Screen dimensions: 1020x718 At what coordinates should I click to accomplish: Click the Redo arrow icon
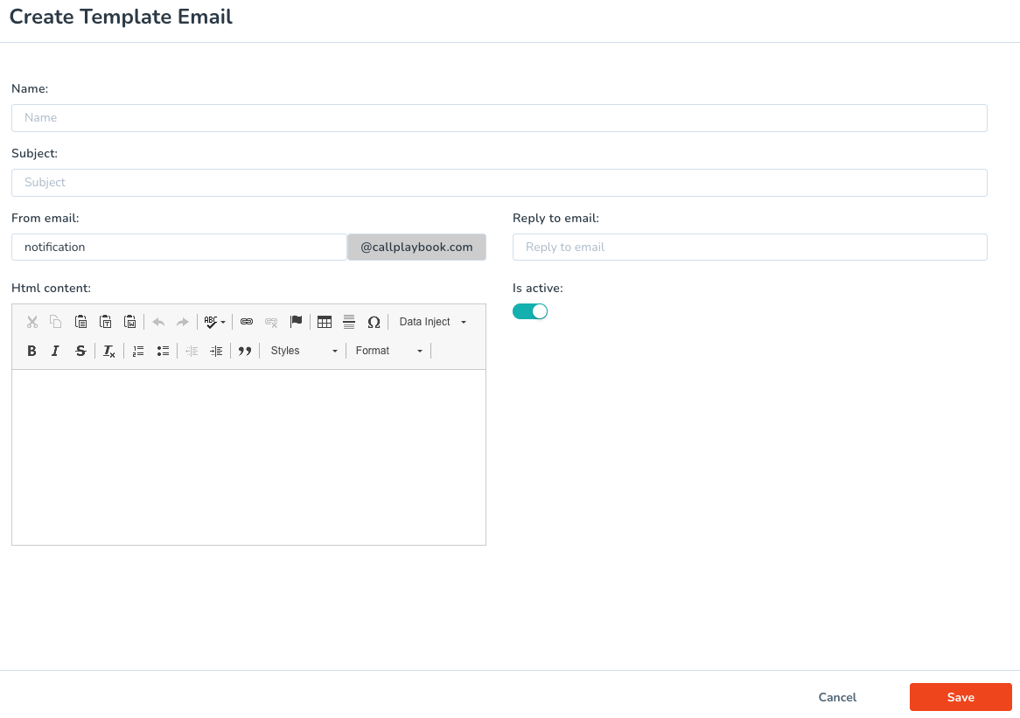(183, 322)
